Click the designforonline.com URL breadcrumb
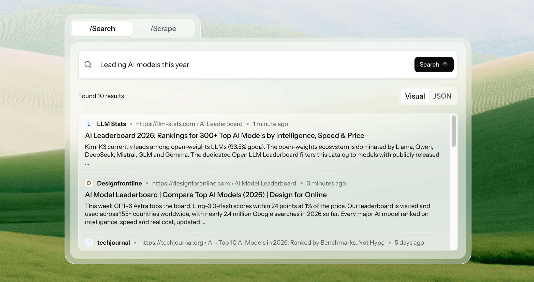Image resolution: width=534 pixels, height=282 pixels. click(x=224, y=183)
